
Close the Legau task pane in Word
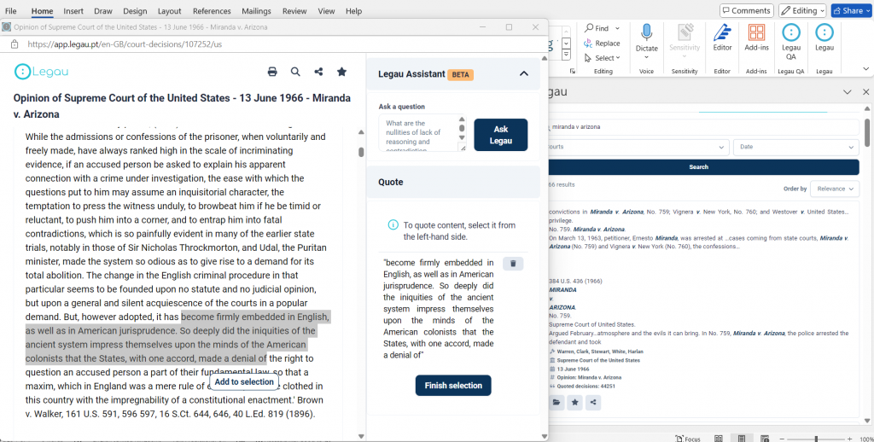point(865,92)
